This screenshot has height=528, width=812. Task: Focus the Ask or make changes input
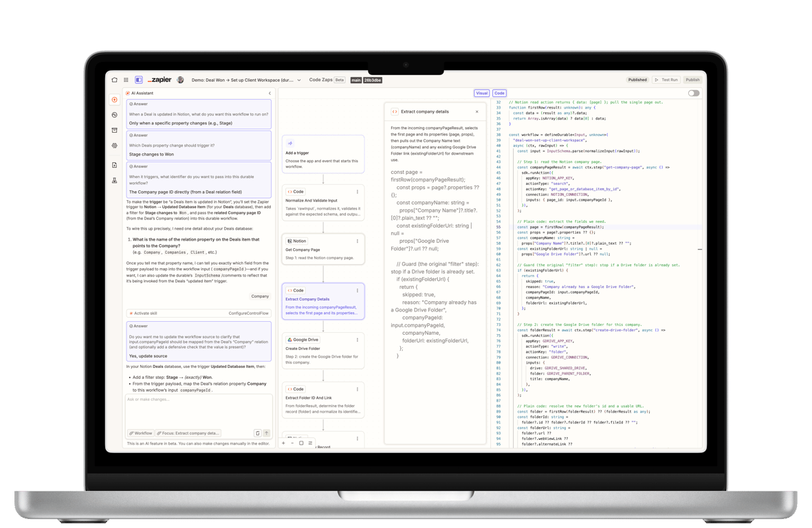[199, 412]
